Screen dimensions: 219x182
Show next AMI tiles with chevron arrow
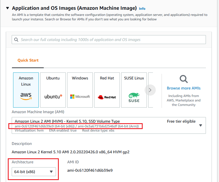(x=150, y=90)
